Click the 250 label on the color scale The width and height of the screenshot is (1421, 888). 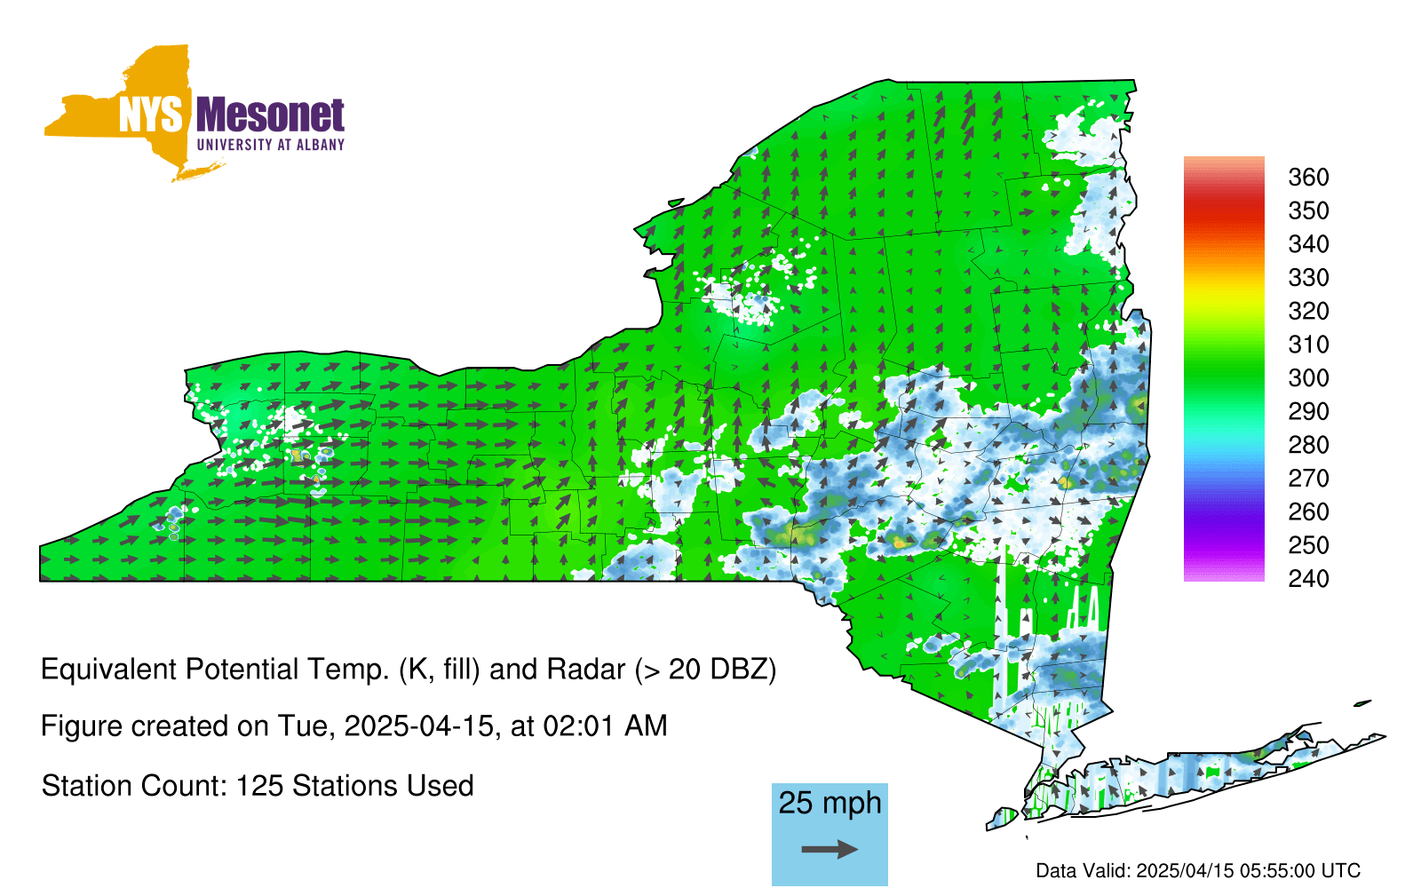tap(1308, 545)
